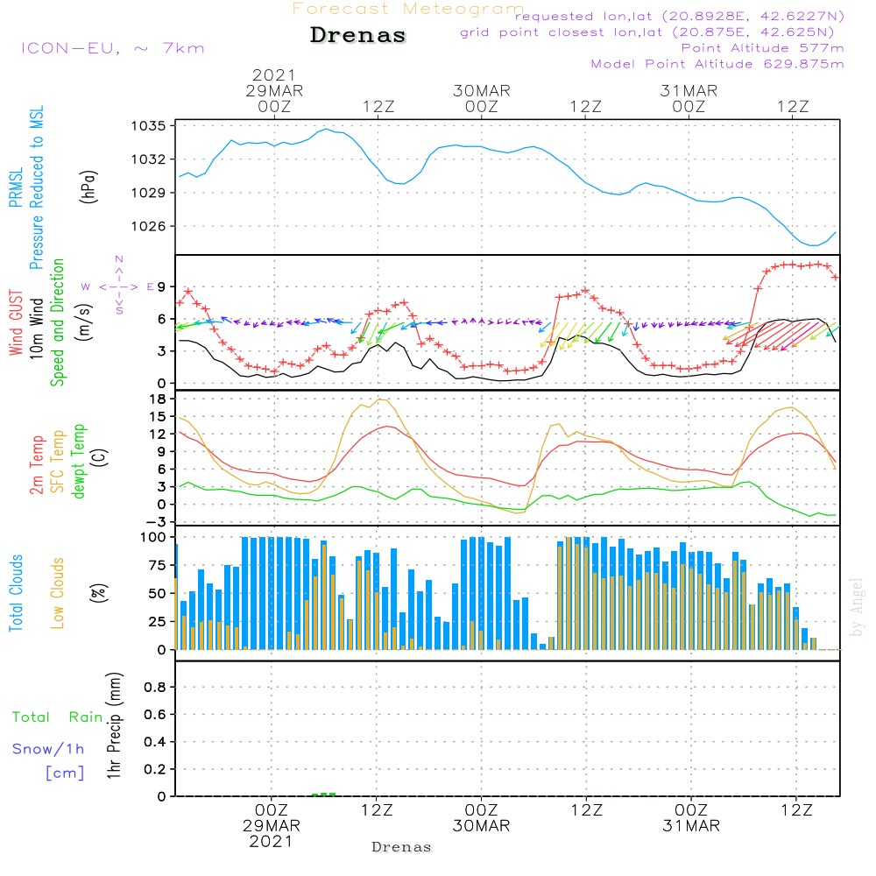Click the 75 cloud percent axis value
This screenshot has width=876, height=876.
(158, 565)
